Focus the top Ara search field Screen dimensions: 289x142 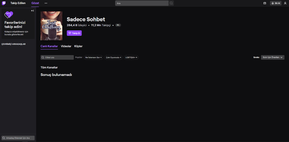tap(142, 3)
